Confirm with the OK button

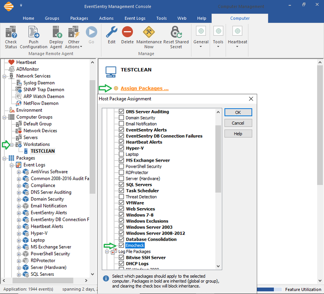pyautogui.click(x=238, y=113)
